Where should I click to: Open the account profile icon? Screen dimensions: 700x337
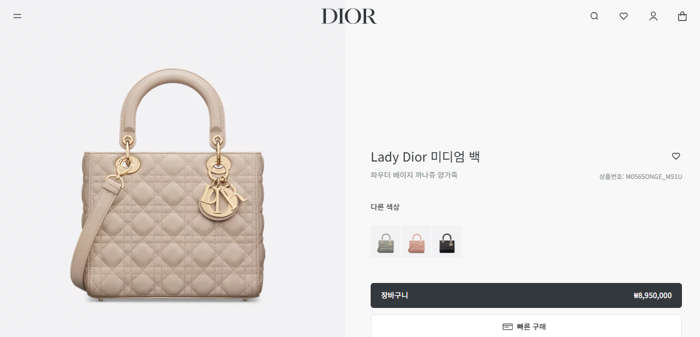click(x=653, y=16)
